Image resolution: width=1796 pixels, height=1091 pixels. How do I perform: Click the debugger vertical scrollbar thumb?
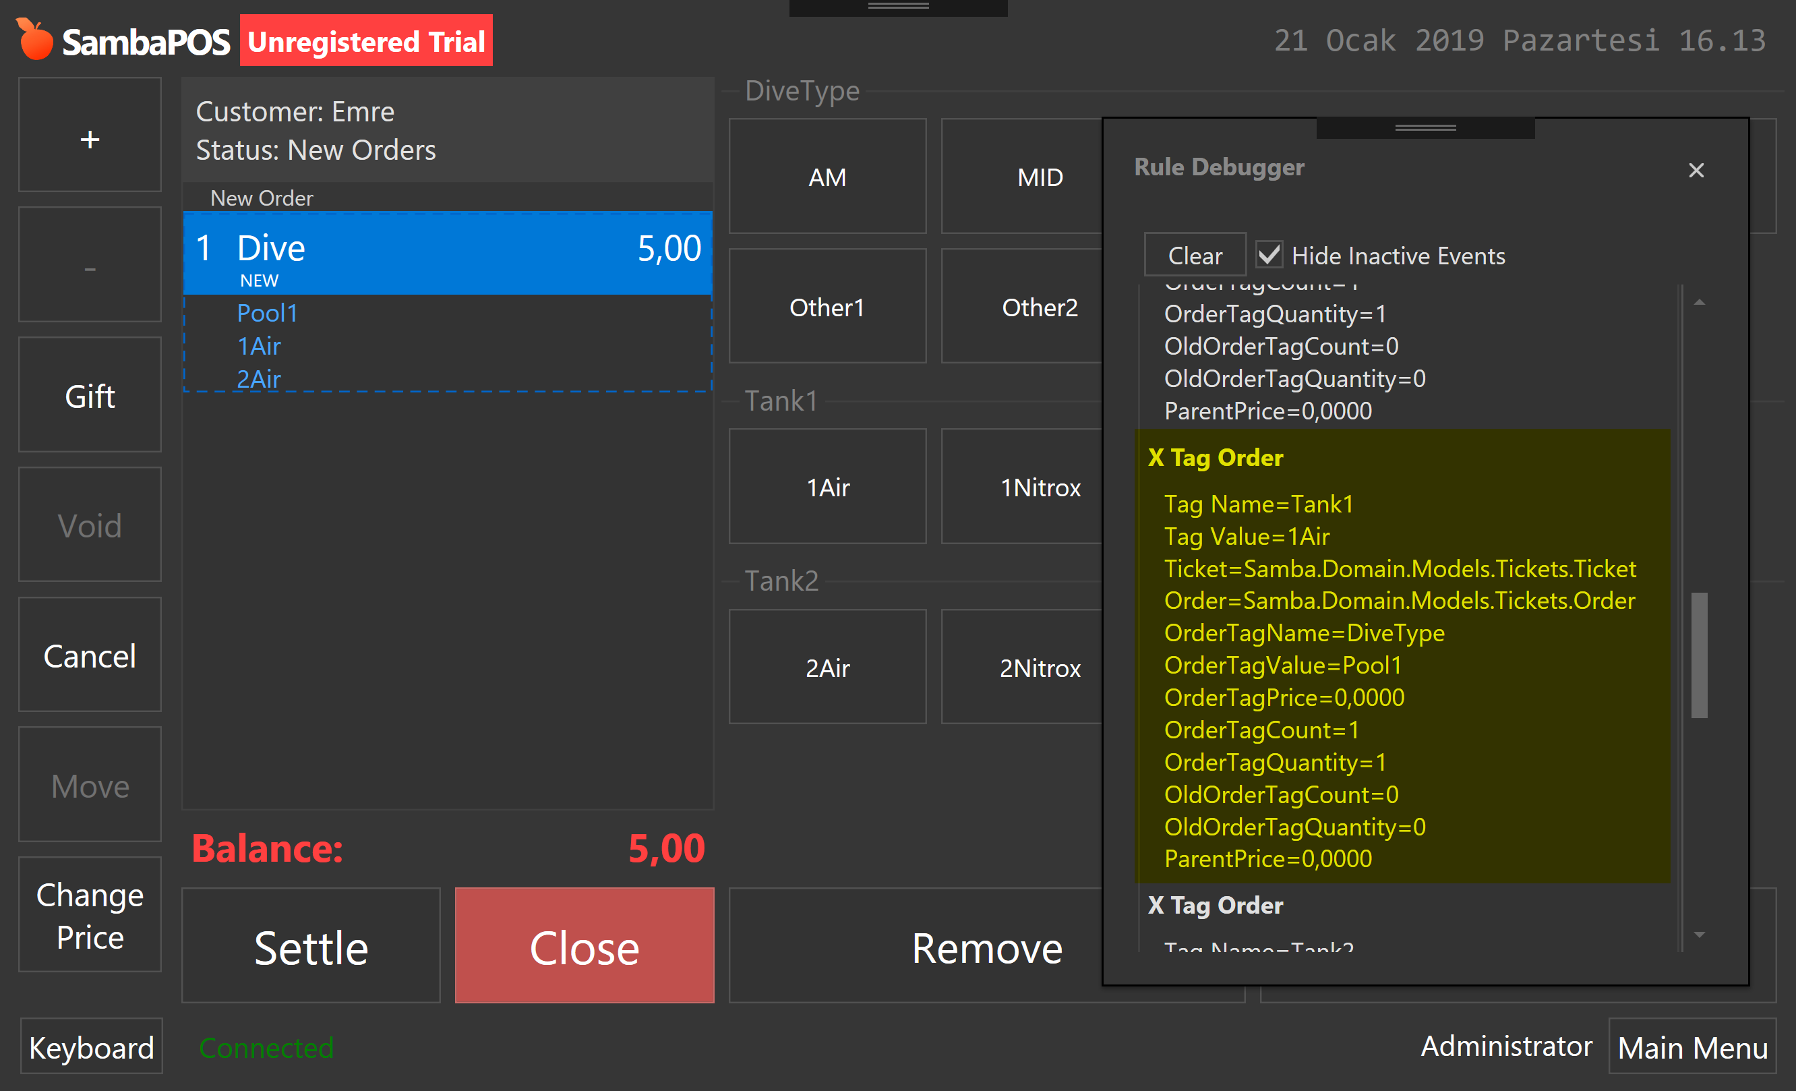tap(1699, 655)
